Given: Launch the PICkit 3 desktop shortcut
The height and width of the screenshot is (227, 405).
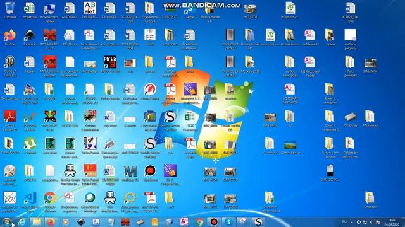Looking at the screenshot, I should coord(109,62).
